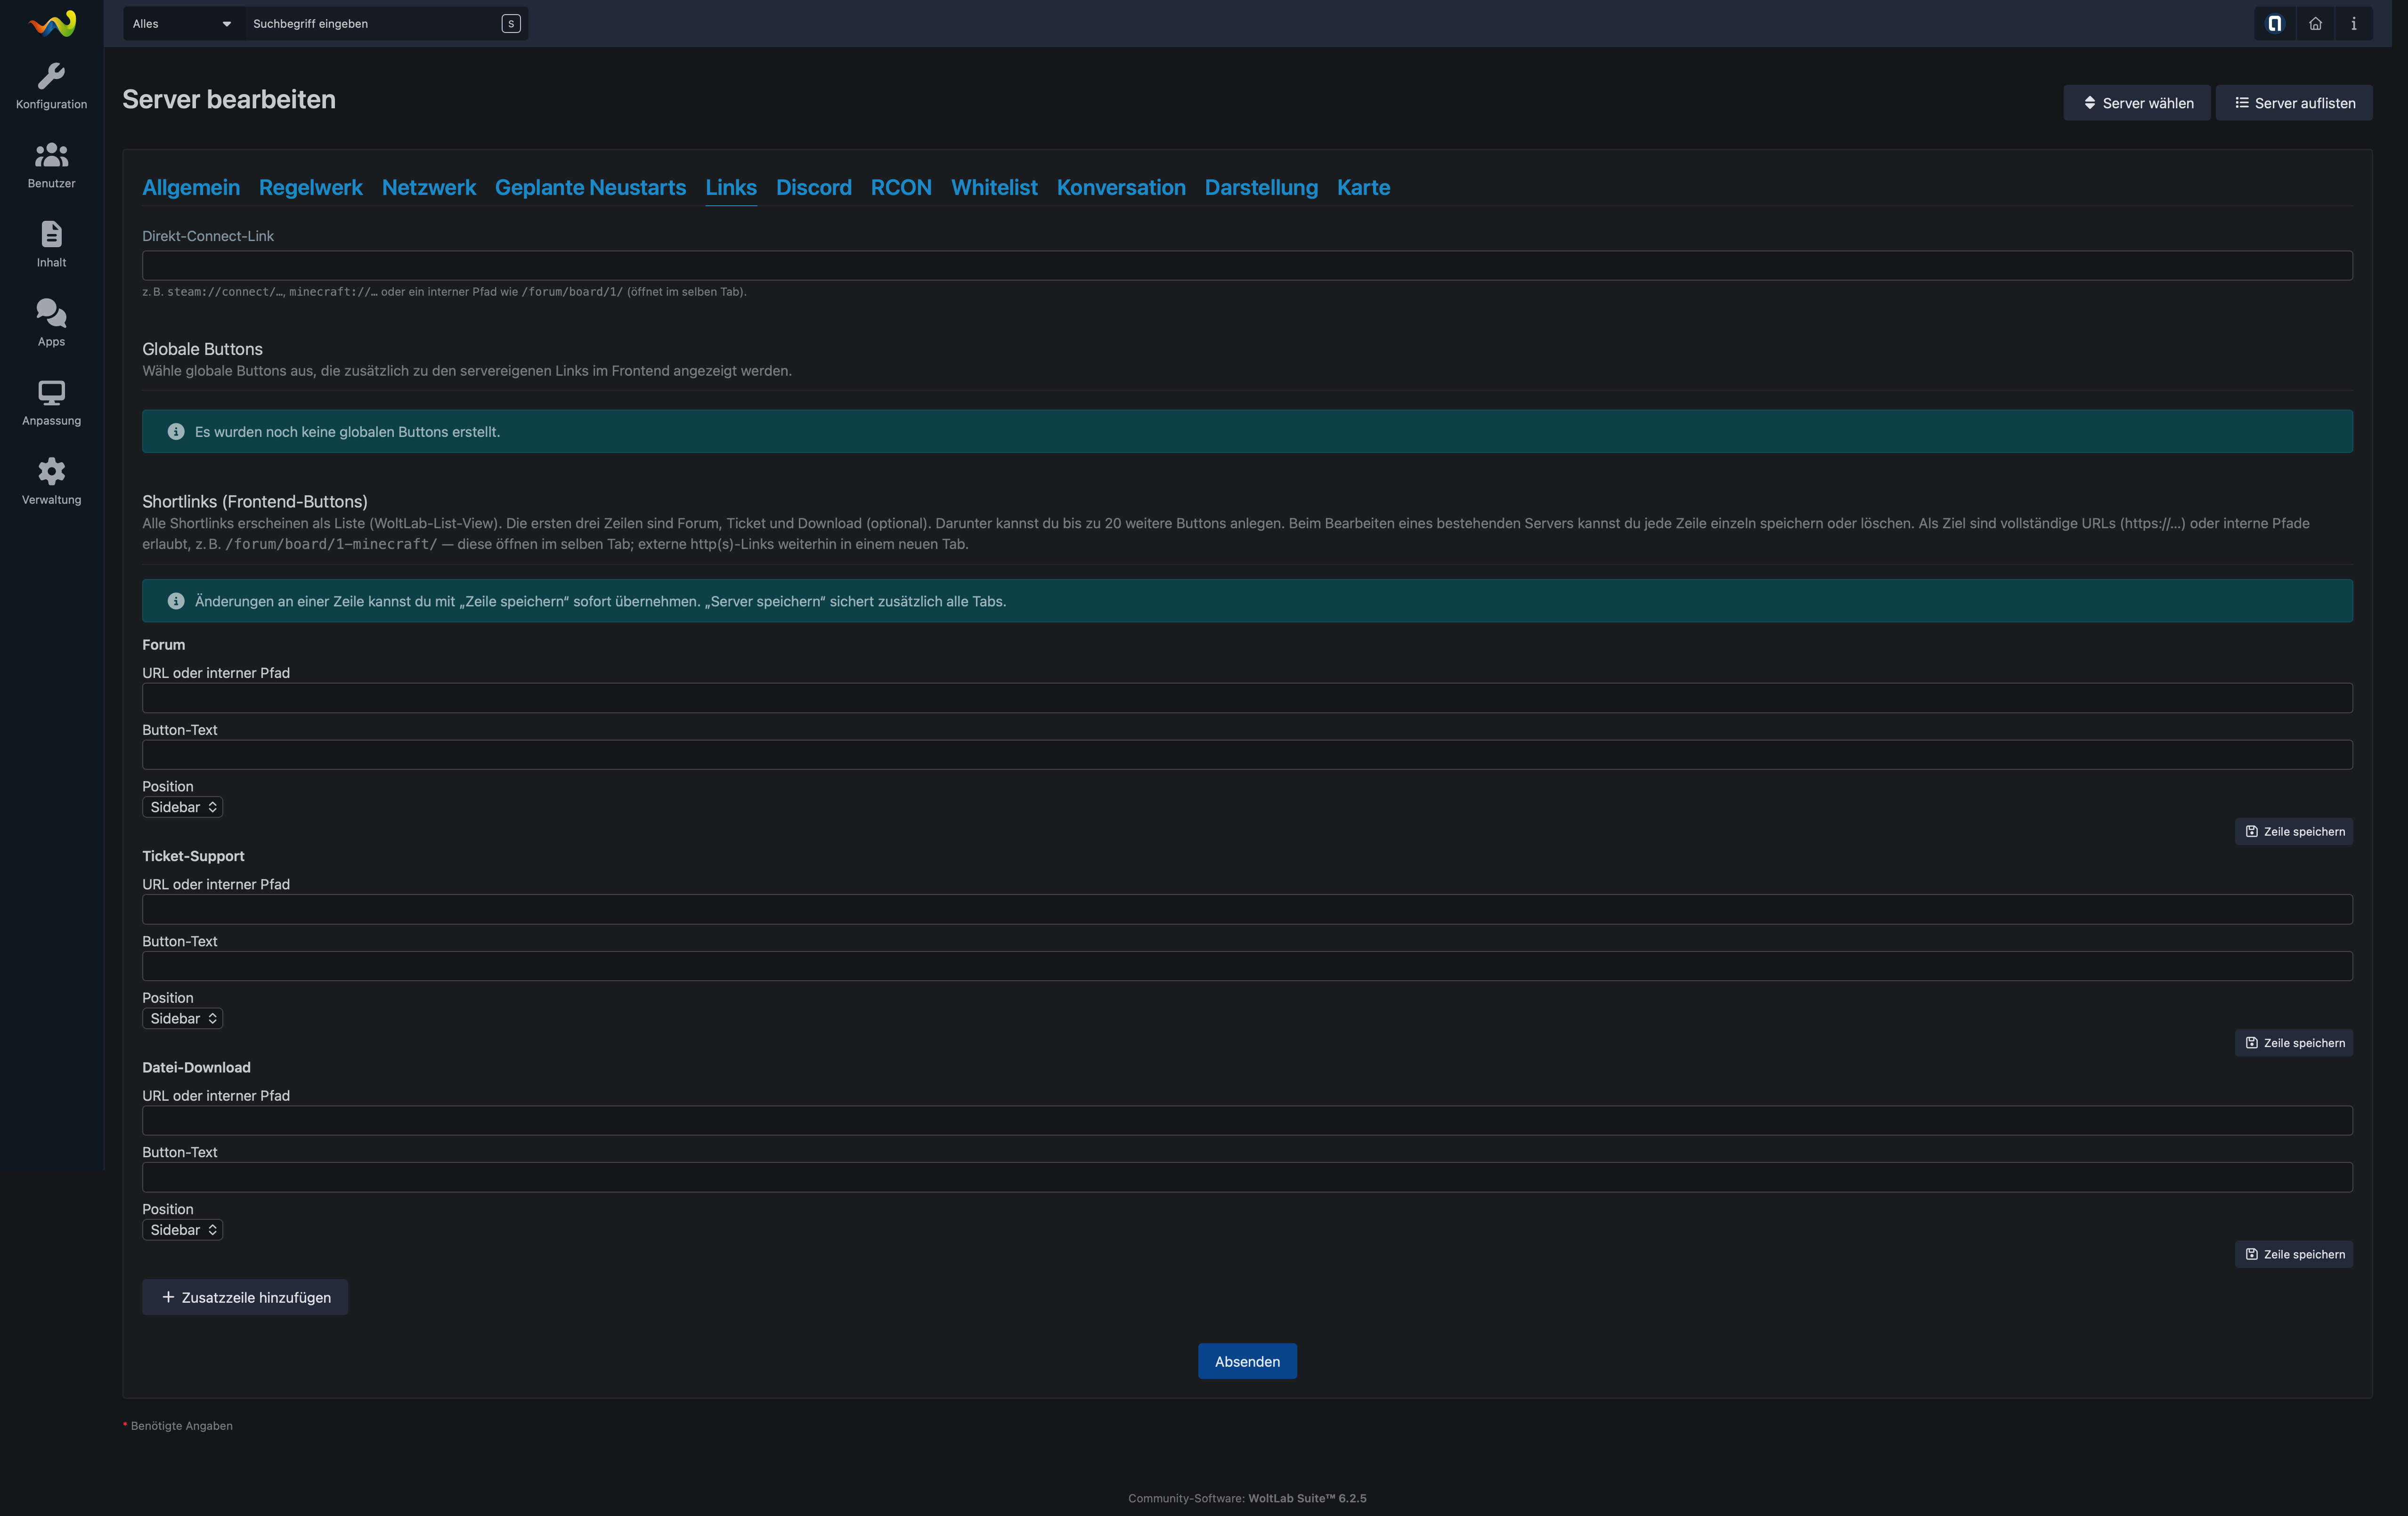Open the info icon in top bar

click(x=2354, y=23)
